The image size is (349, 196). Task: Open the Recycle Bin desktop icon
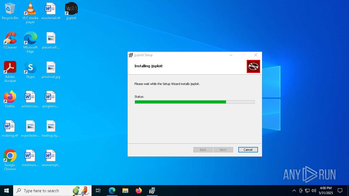click(x=10, y=11)
